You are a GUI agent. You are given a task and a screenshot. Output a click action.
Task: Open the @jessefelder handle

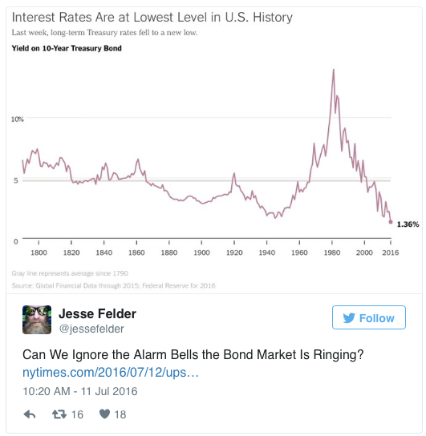click(91, 329)
